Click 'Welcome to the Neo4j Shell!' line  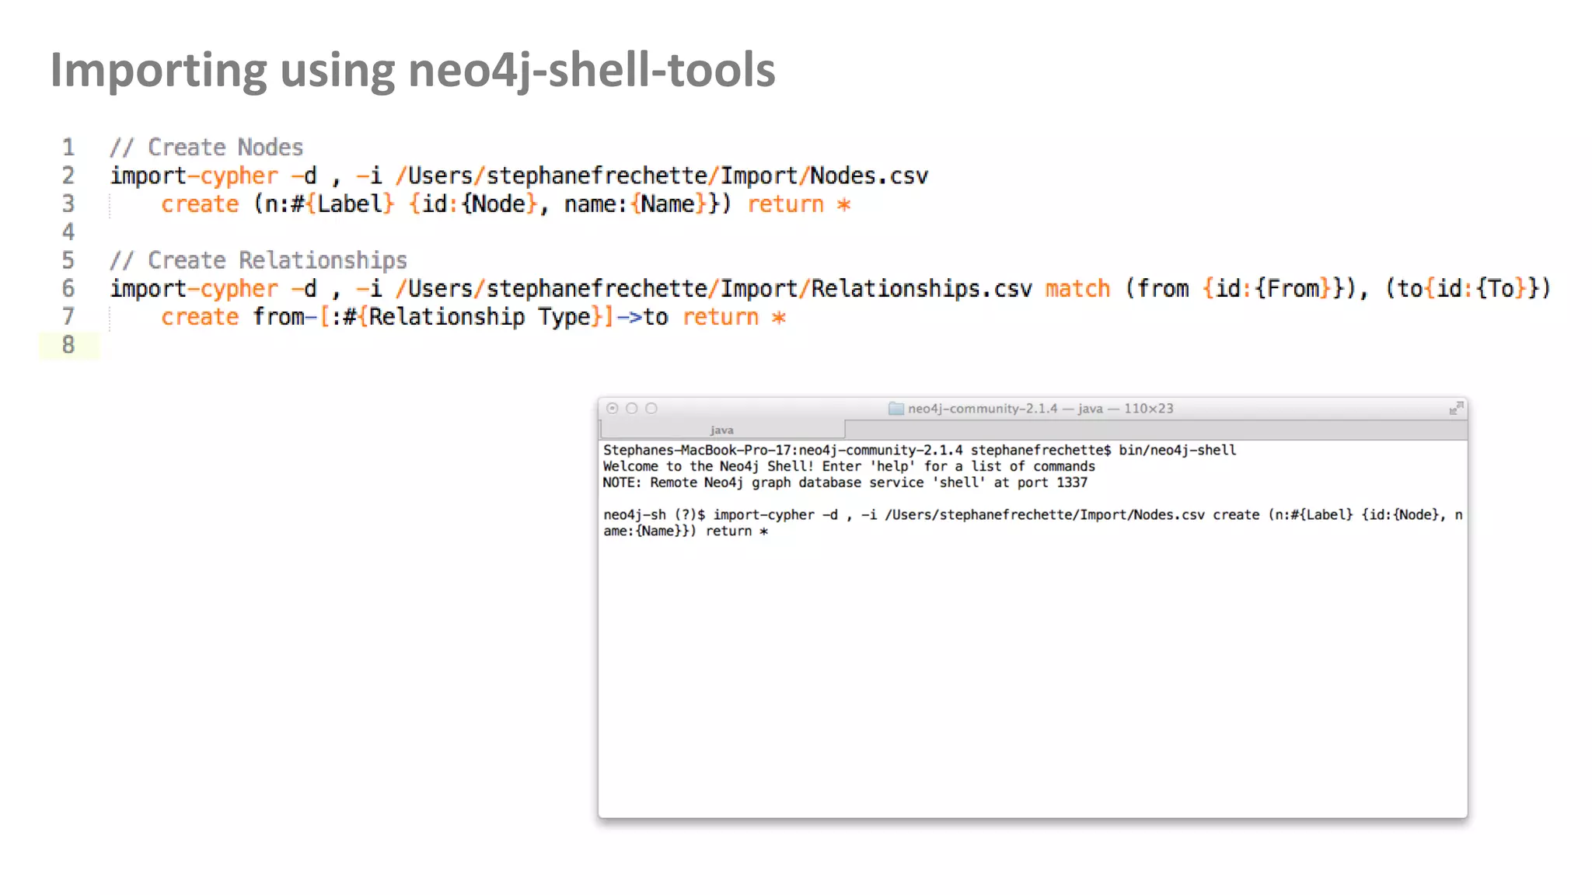pyautogui.click(x=849, y=466)
